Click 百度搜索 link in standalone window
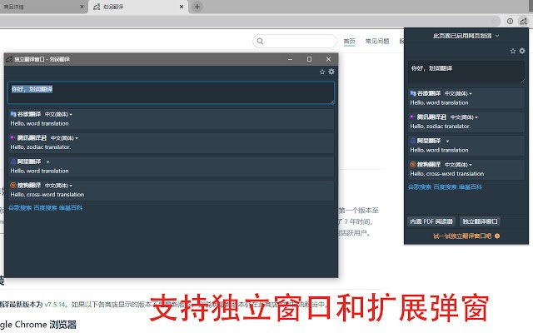The height and width of the screenshot is (333, 533). pyautogui.click(x=45, y=208)
